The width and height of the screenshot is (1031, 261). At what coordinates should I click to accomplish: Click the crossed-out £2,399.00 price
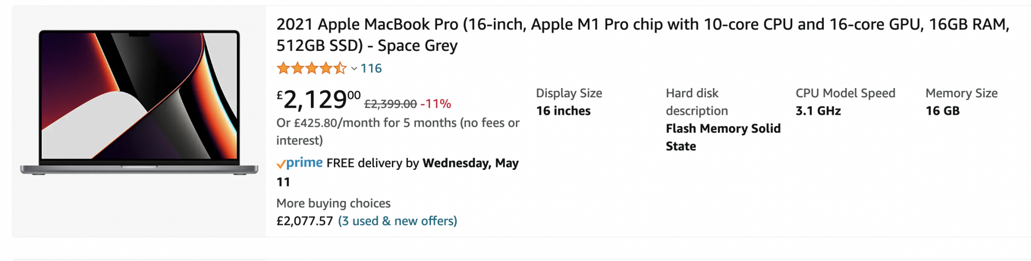point(390,104)
